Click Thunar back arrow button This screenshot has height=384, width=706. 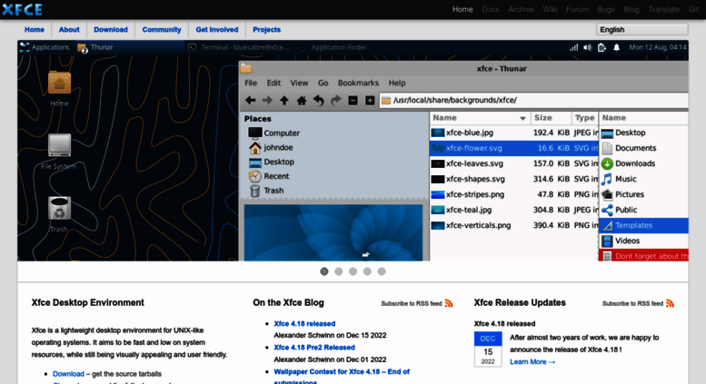pyautogui.click(x=251, y=100)
